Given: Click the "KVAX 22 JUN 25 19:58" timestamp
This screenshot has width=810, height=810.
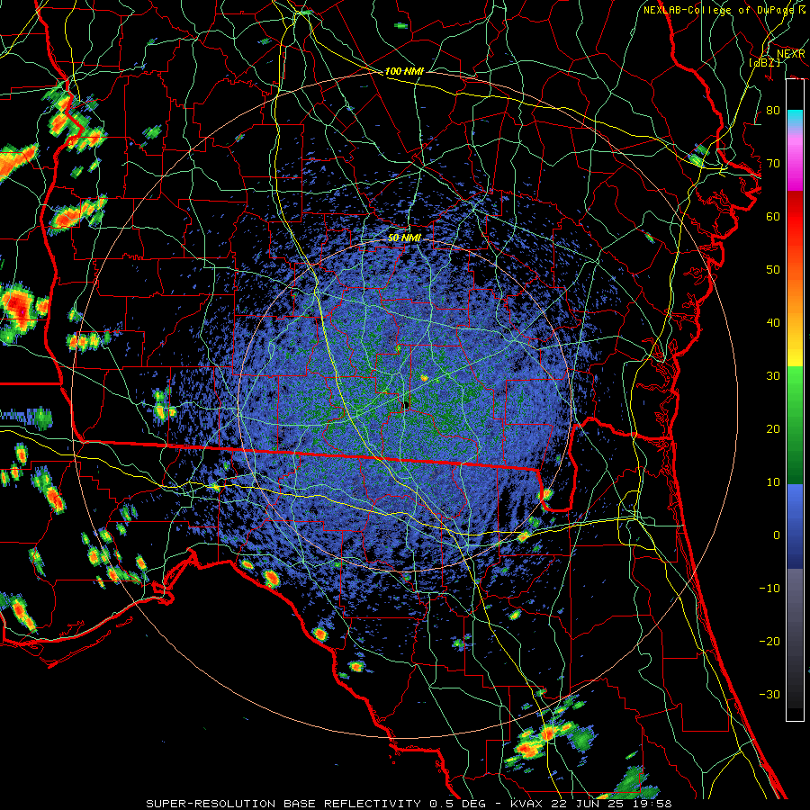Looking at the screenshot, I should point(590,804).
